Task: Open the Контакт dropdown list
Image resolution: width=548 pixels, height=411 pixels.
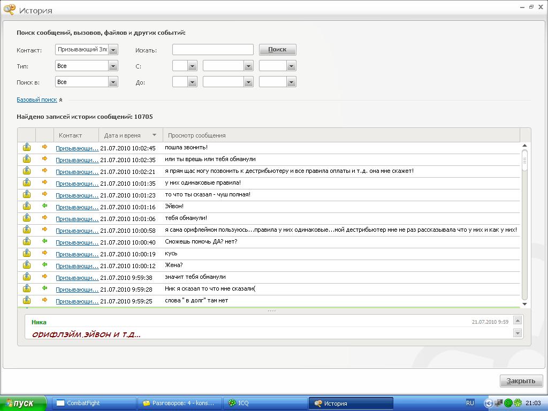Action: (113, 50)
